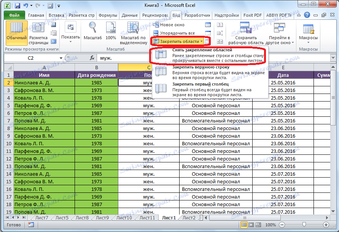Screen dimensions: 339x232
Task: Open the Макросы icon
Action: (309, 30)
